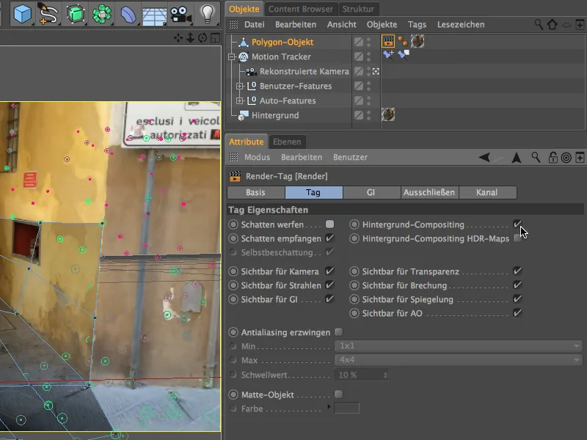Select the GI tab button
Viewport: 587px width, 440px height.
pos(371,192)
